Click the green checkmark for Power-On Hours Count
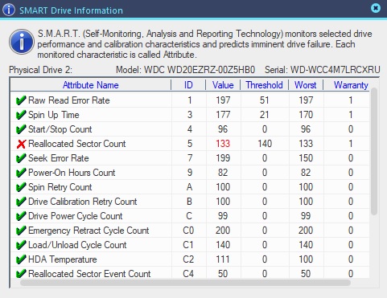Image resolution: width=387 pixels, height=298 pixels. tap(21, 173)
